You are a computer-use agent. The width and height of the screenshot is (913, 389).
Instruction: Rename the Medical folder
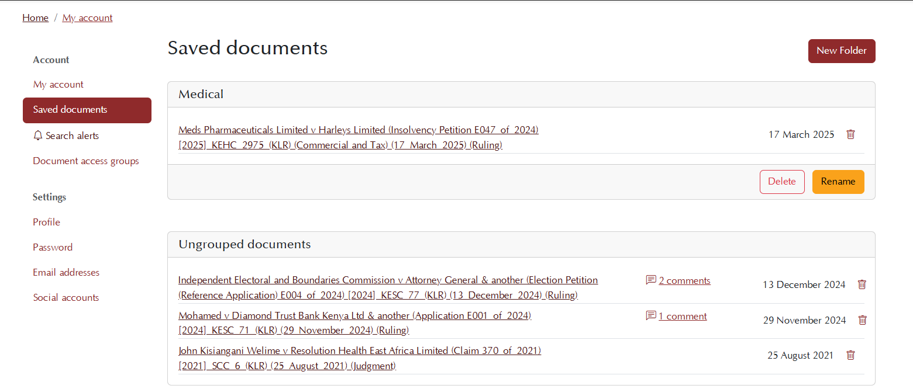838,182
